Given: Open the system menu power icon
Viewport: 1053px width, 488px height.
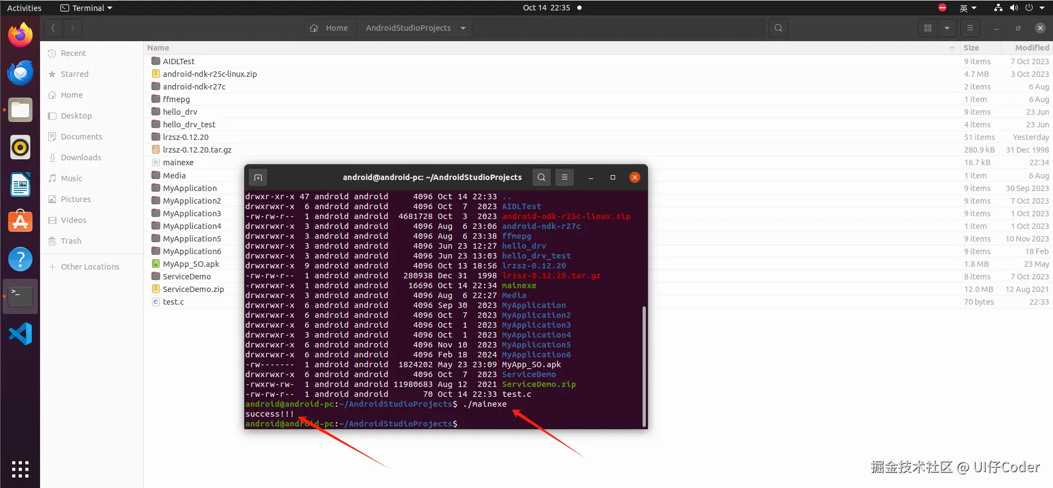Looking at the screenshot, I should (1029, 8).
